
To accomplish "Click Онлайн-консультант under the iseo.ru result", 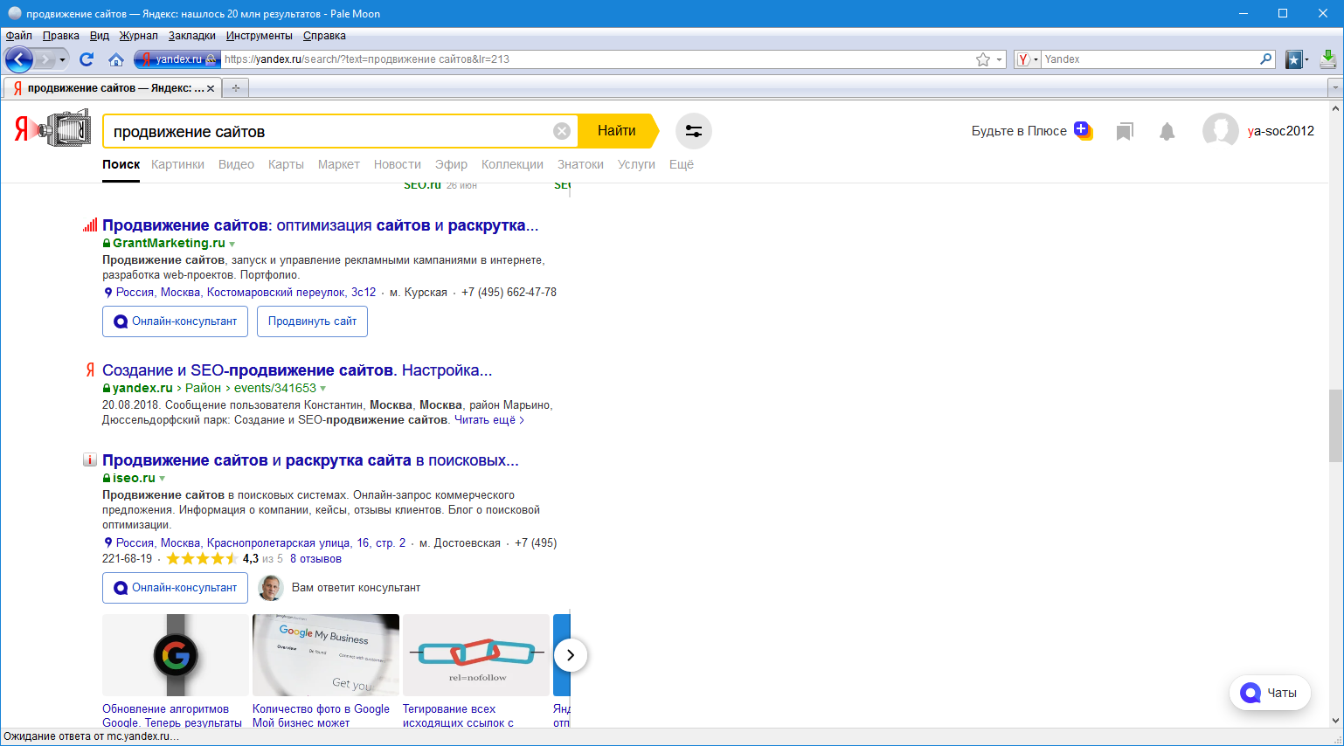I will click(176, 588).
